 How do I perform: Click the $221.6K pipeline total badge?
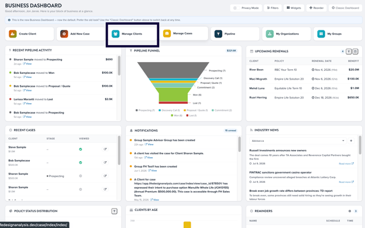(231, 50)
